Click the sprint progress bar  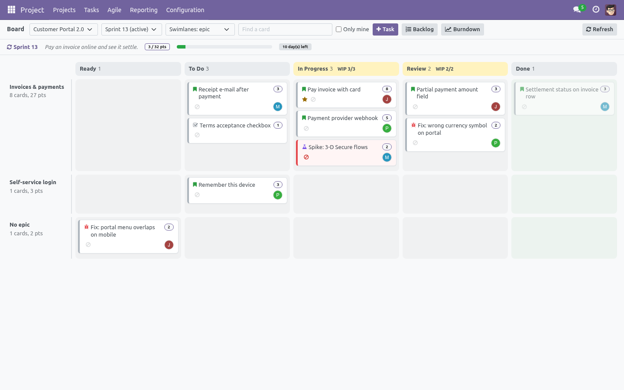coord(224,47)
